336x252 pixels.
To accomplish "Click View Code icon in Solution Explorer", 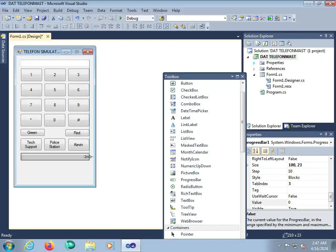I will [275, 44].
